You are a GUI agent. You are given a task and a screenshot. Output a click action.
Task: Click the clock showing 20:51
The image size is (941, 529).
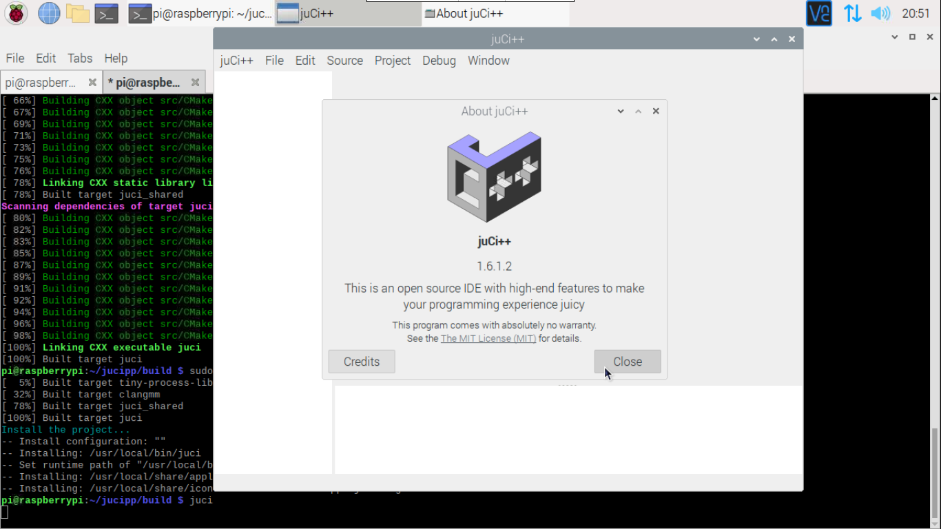point(916,13)
